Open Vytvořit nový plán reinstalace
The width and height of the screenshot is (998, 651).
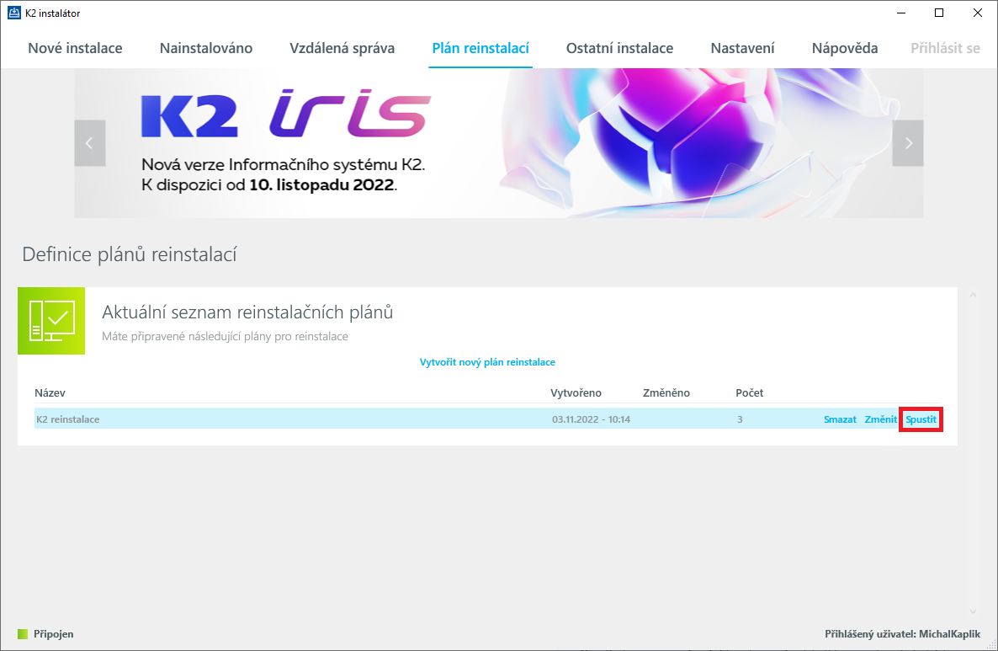pos(487,361)
